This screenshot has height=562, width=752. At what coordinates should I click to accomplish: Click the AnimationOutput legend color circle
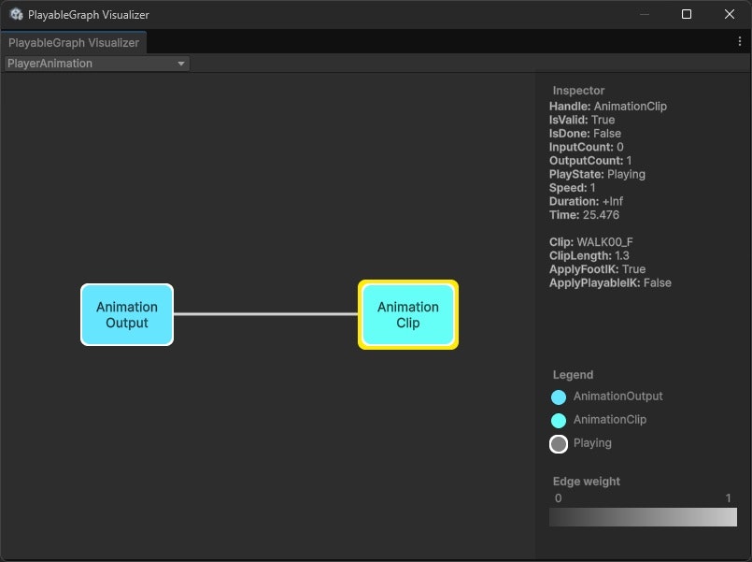(x=559, y=396)
